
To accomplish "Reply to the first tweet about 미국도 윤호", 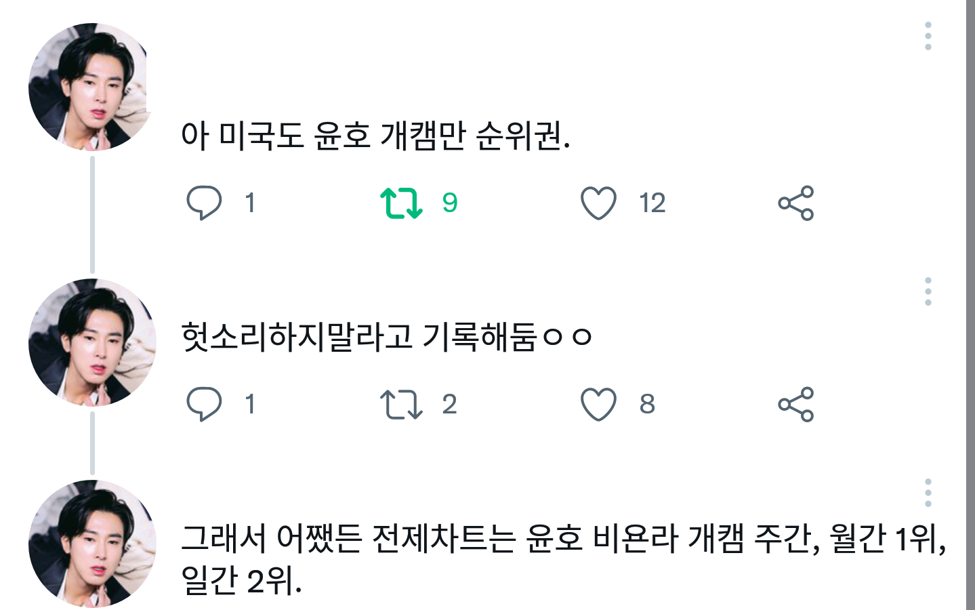I will point(204,203).
